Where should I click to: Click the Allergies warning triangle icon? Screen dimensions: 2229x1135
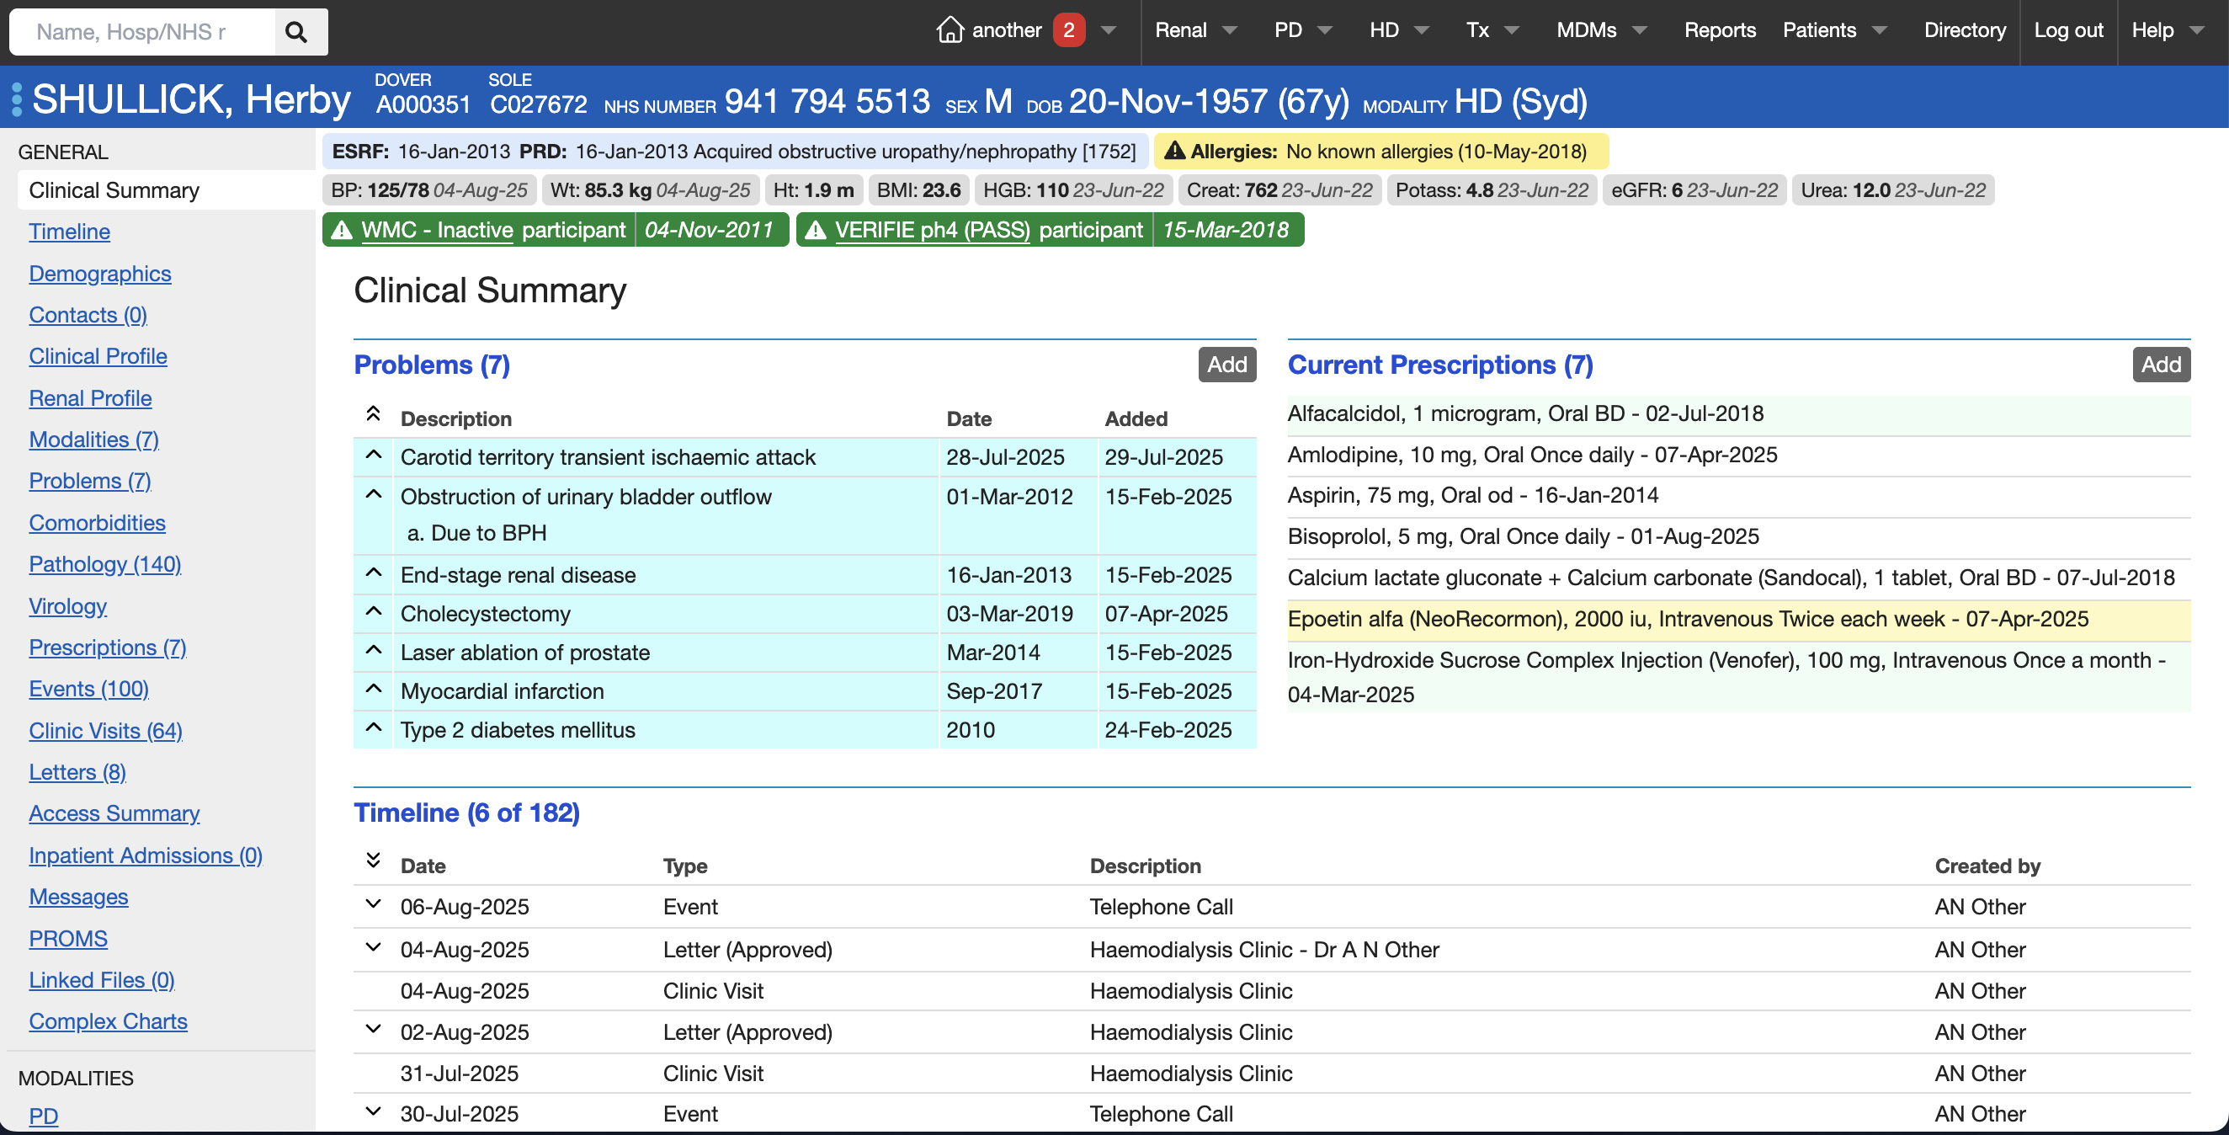click(1175, 151)
